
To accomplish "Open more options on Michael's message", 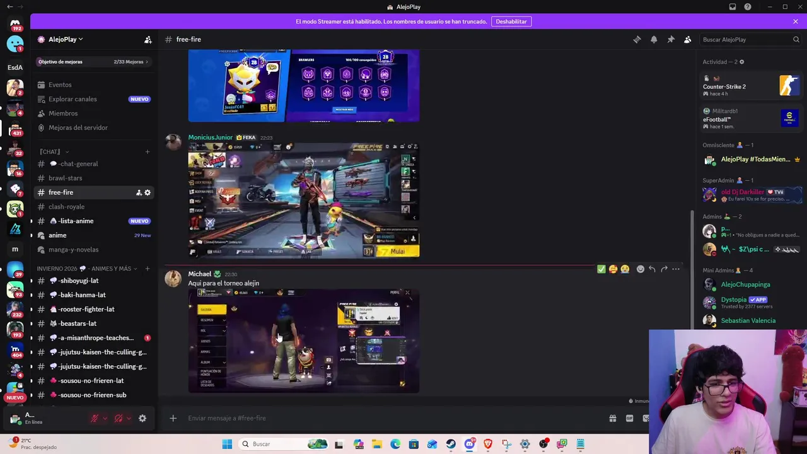I will click(676, 269).
